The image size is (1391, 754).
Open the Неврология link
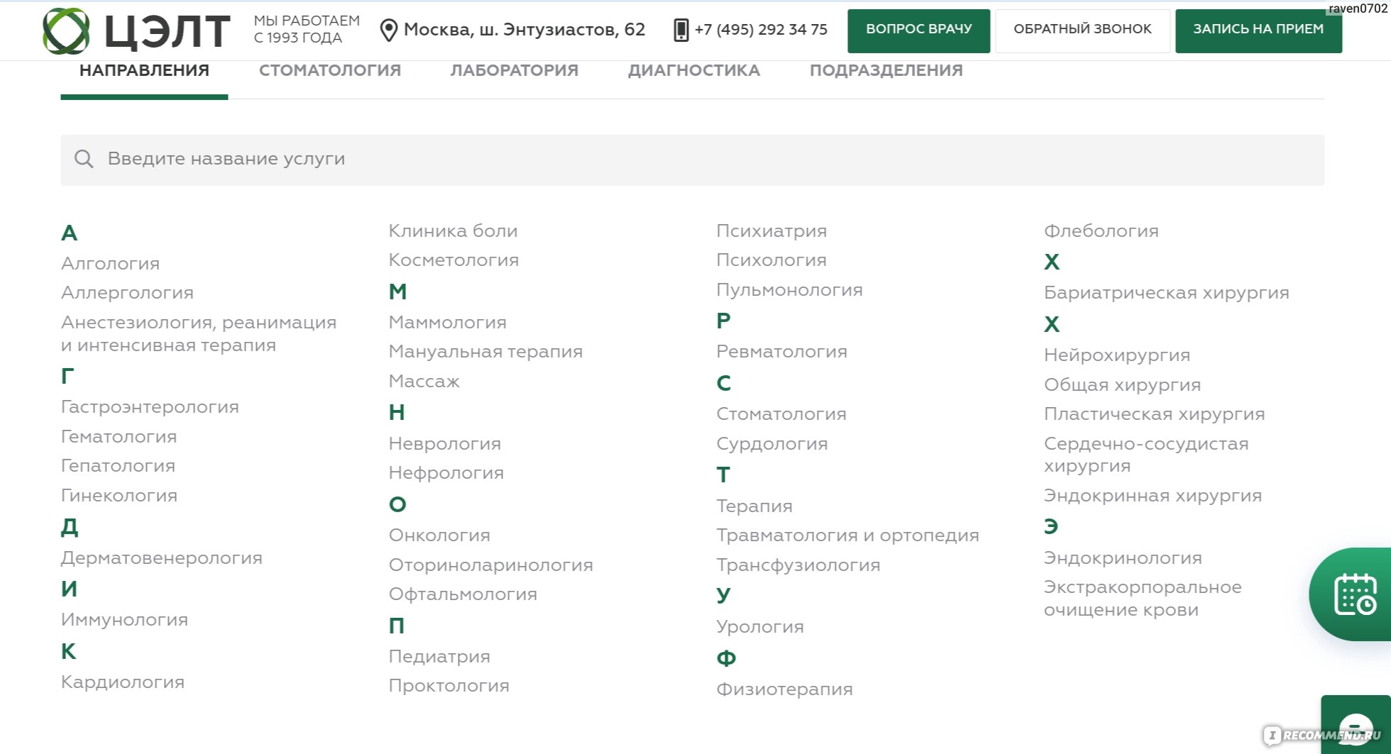445,444
